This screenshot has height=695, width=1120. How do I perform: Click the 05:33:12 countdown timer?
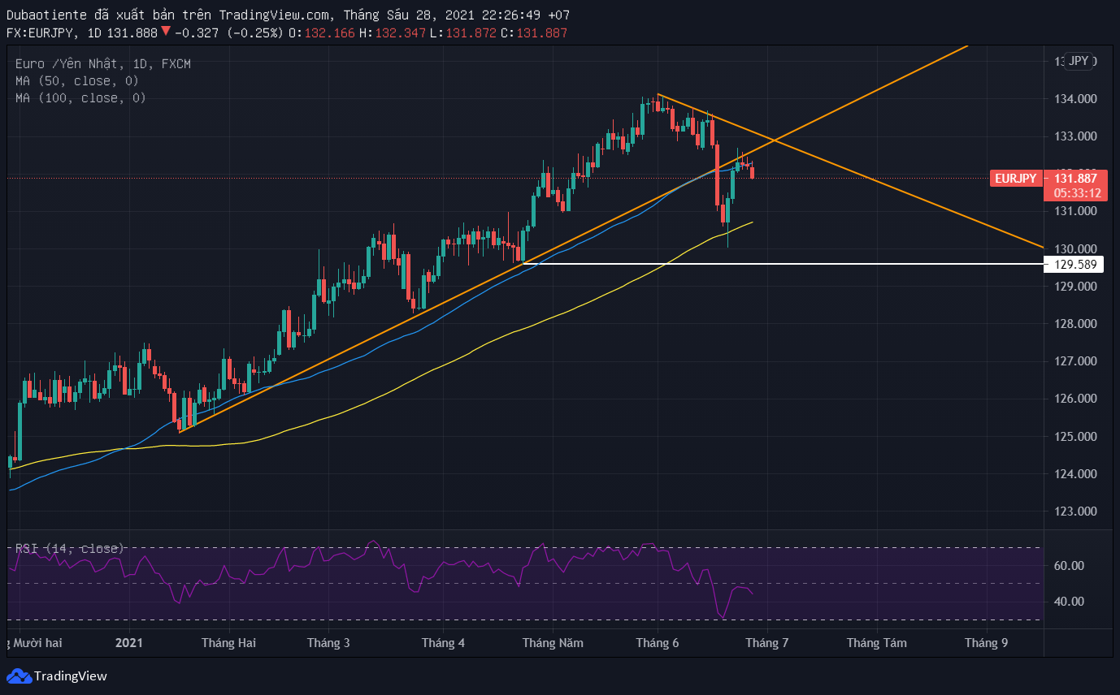point(1077,193)
